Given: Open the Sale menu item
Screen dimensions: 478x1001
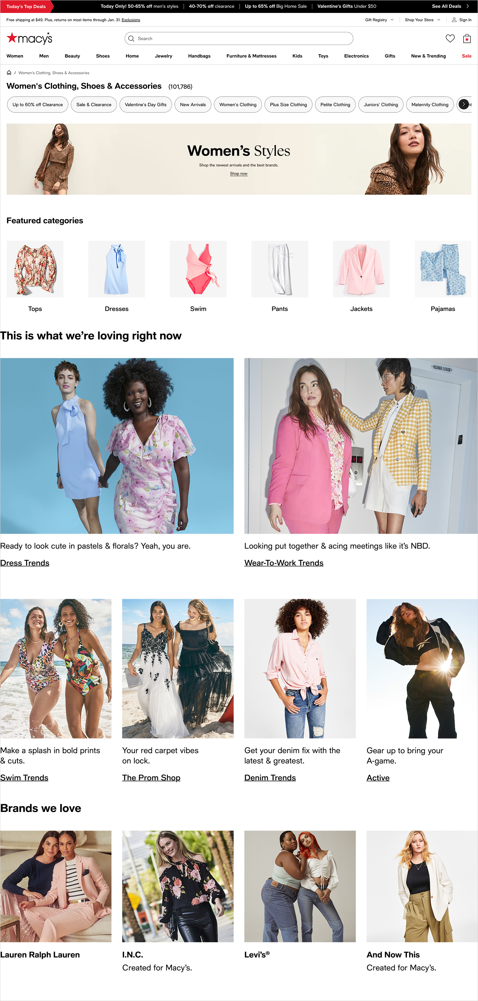Looking at the screenshot, I should 466,56.
